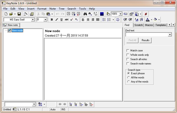Click the Results button

pyautogui.click(x=145, y=40)
